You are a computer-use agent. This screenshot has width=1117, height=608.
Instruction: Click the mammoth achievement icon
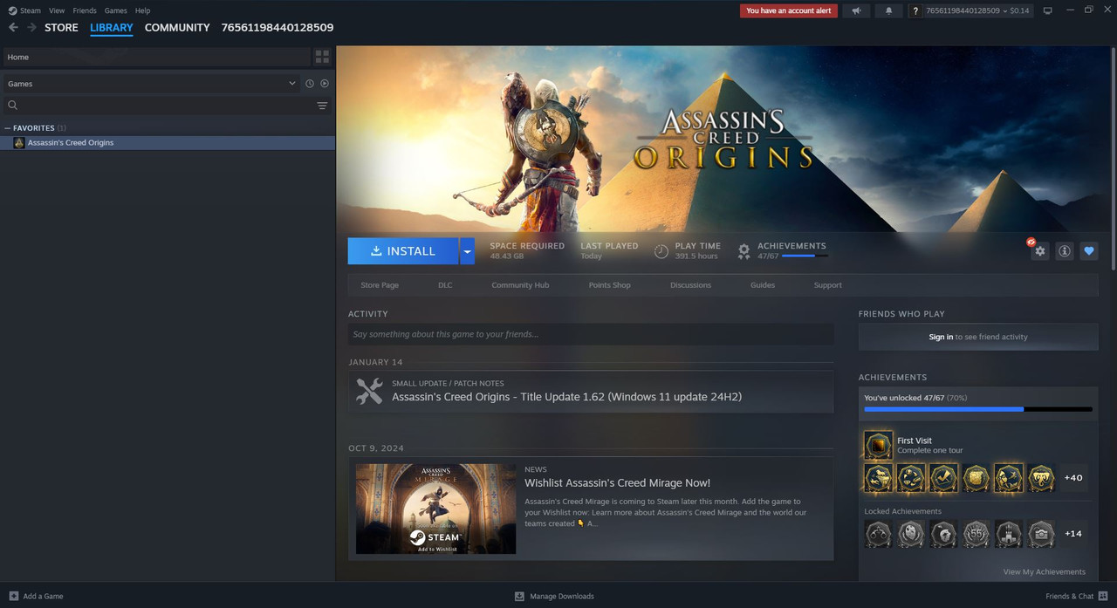click(1041, 477)
